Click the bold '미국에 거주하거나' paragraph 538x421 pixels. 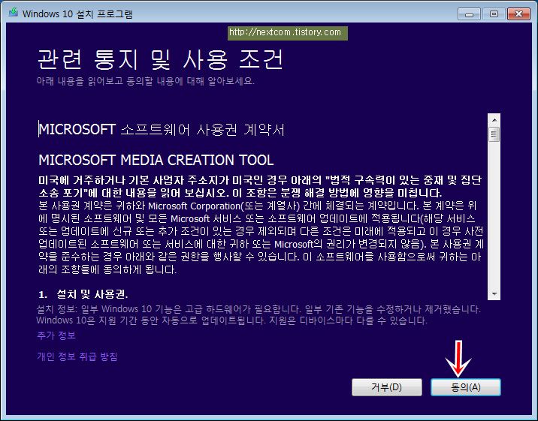(x=261, y=186)
